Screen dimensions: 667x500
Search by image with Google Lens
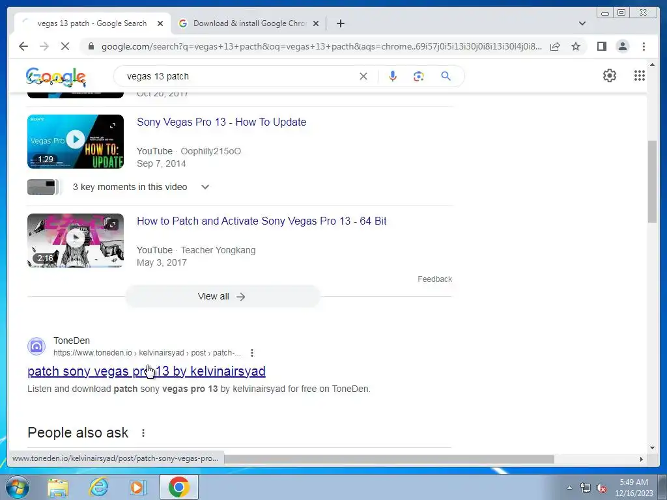(x=419, y=77)
